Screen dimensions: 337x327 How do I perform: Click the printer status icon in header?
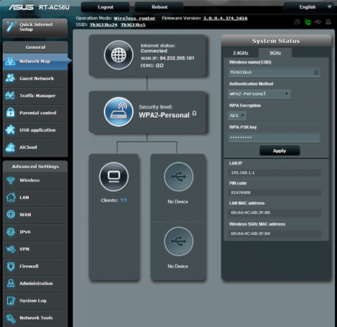(328, 22)
